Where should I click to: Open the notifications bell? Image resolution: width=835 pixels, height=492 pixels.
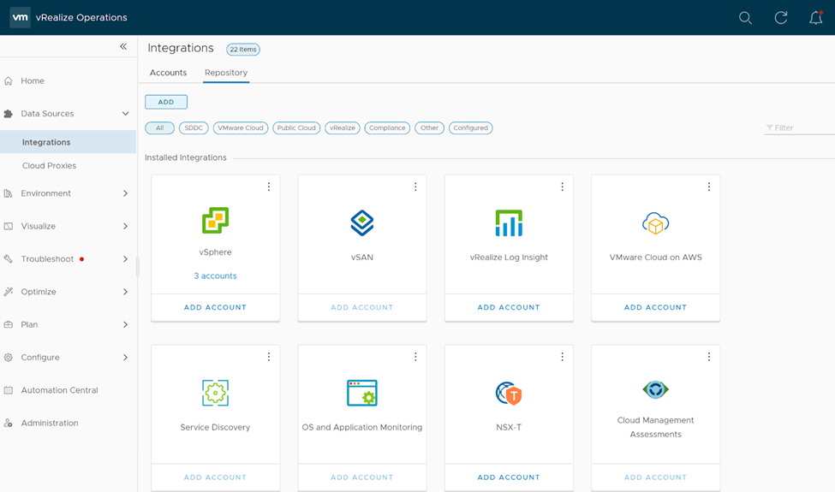click(x=816, y=18)
